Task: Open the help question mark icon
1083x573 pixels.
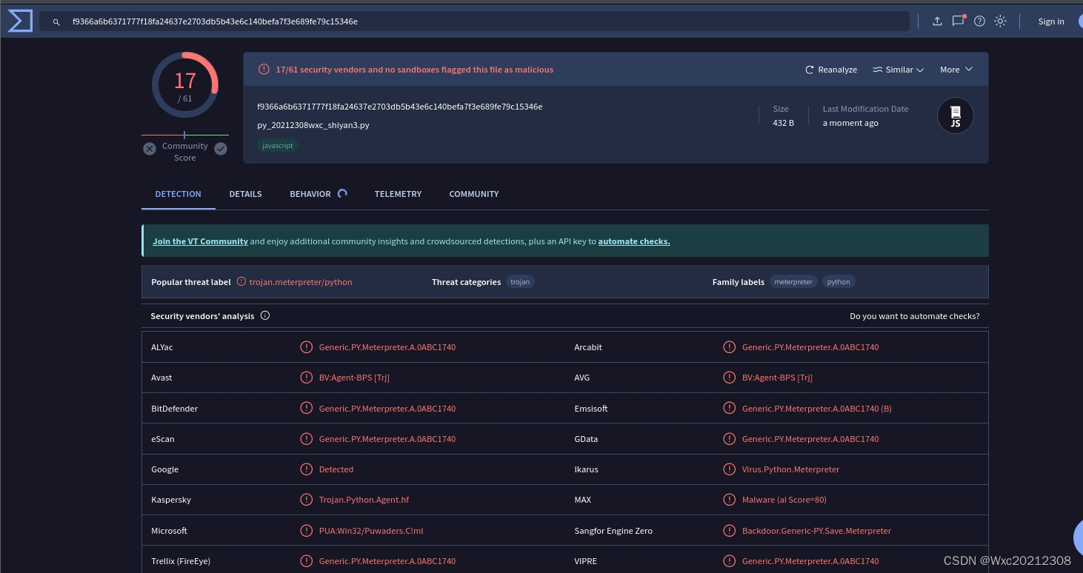Action: [x=979, y=21]
